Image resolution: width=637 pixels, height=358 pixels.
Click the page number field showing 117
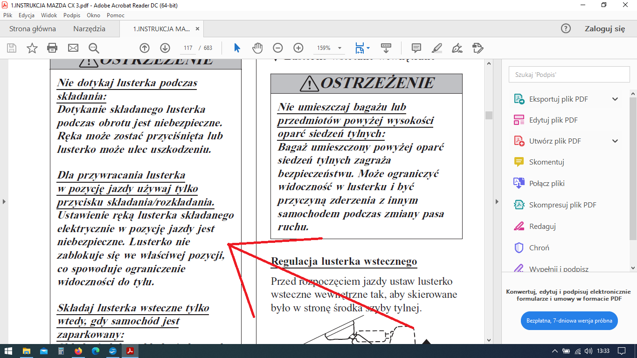click(188, 48)
